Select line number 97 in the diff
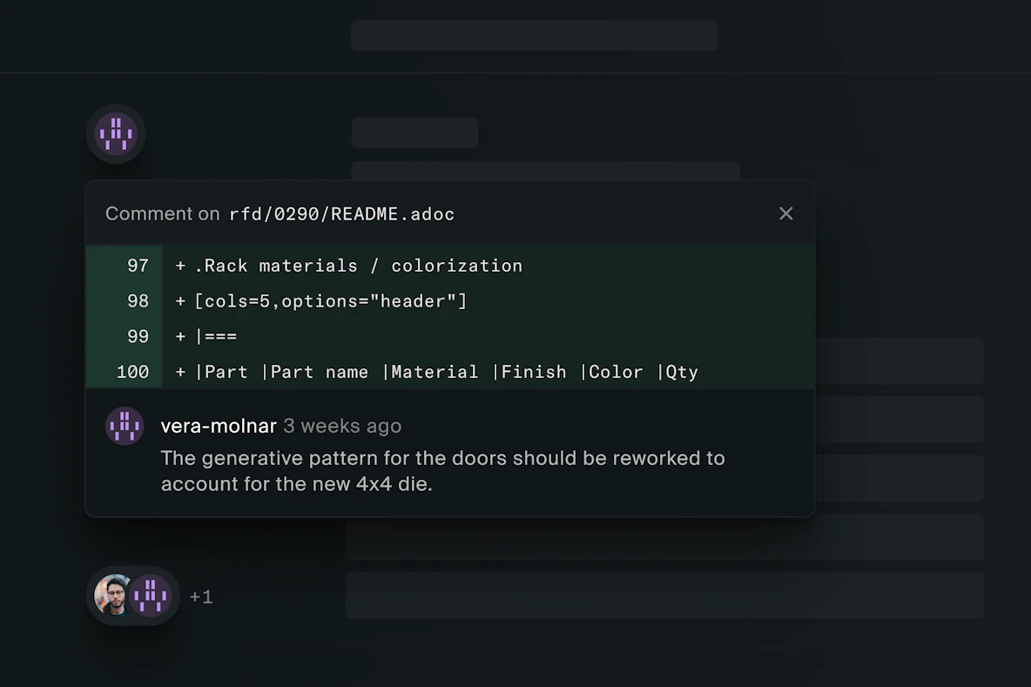 (138, 266)
